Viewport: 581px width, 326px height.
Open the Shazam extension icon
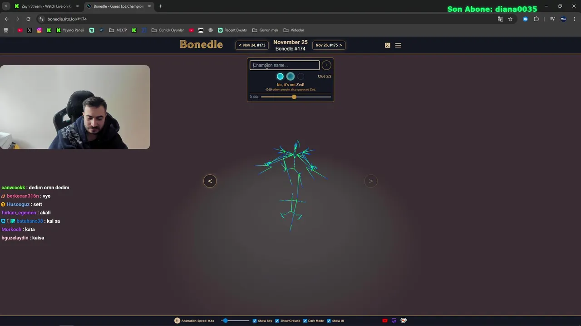[x=525, y=19]
